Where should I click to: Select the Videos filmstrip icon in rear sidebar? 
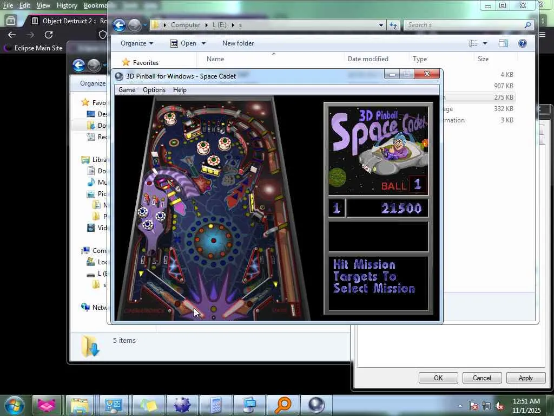point(91,227)
